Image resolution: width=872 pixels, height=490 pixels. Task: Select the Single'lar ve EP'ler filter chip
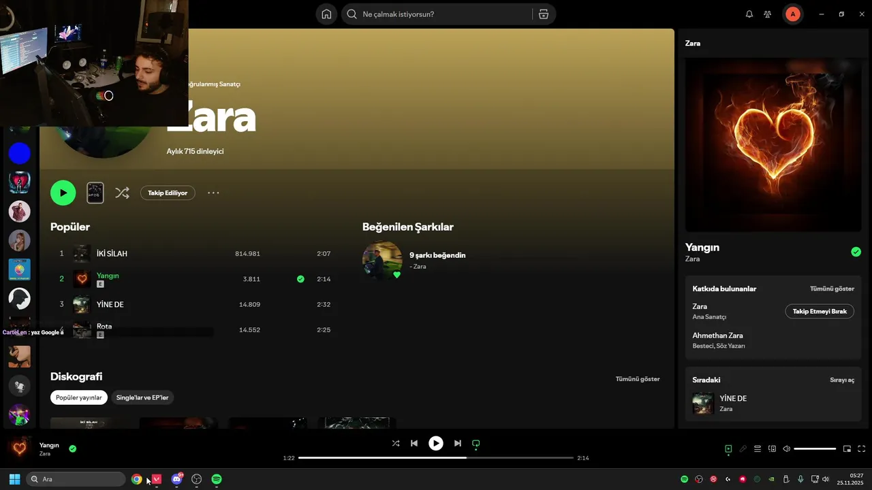[142, 397]
